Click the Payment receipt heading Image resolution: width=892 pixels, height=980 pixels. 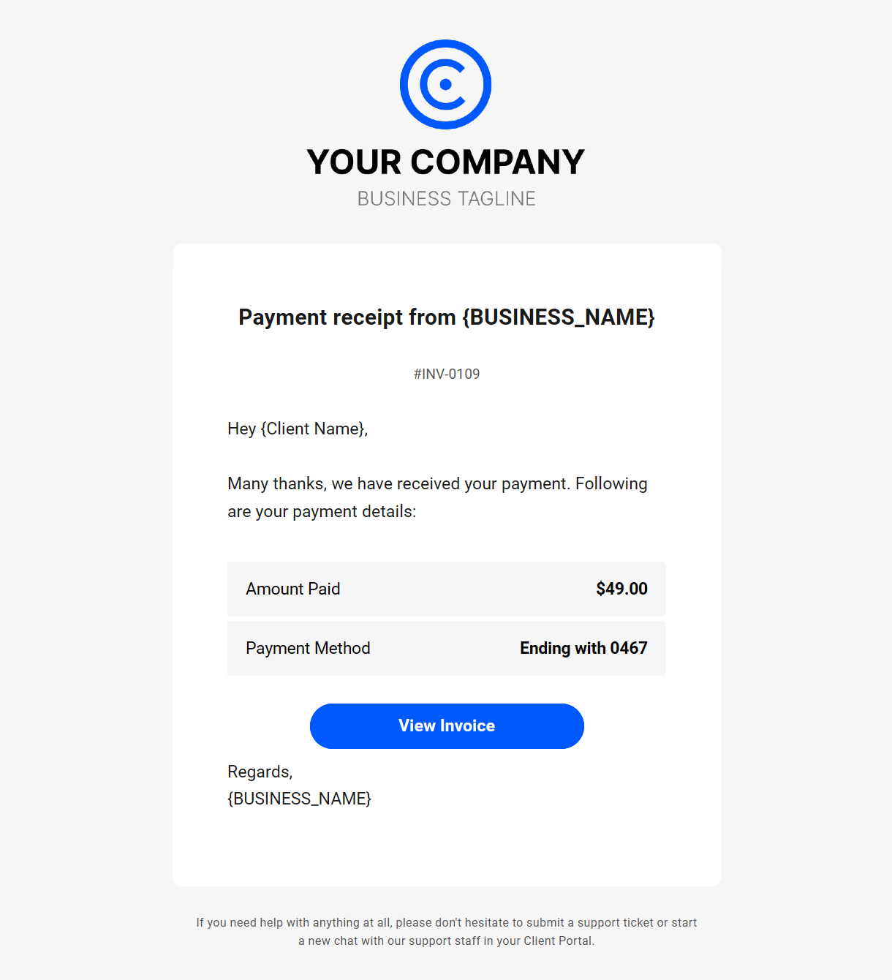446,317
